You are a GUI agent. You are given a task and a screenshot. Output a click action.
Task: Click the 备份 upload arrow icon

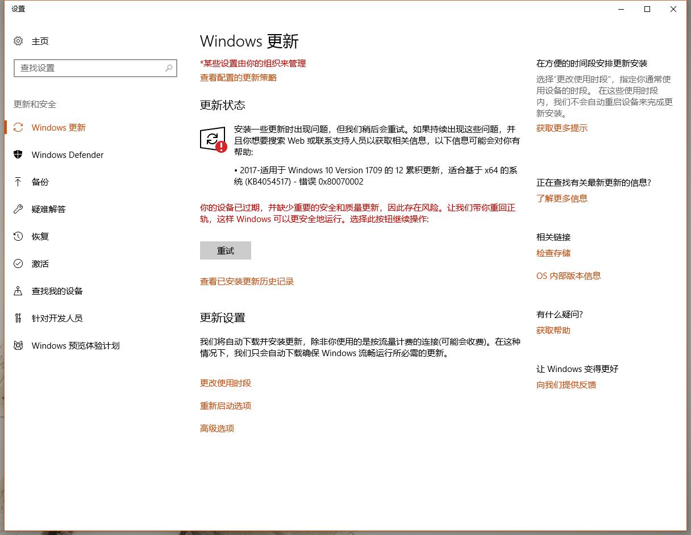tap(18, 182)
